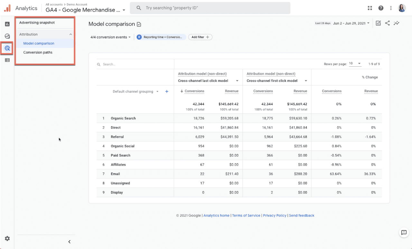
Task: Open the Advertising icon in left navigation
Action: click(x=7, y=48)
